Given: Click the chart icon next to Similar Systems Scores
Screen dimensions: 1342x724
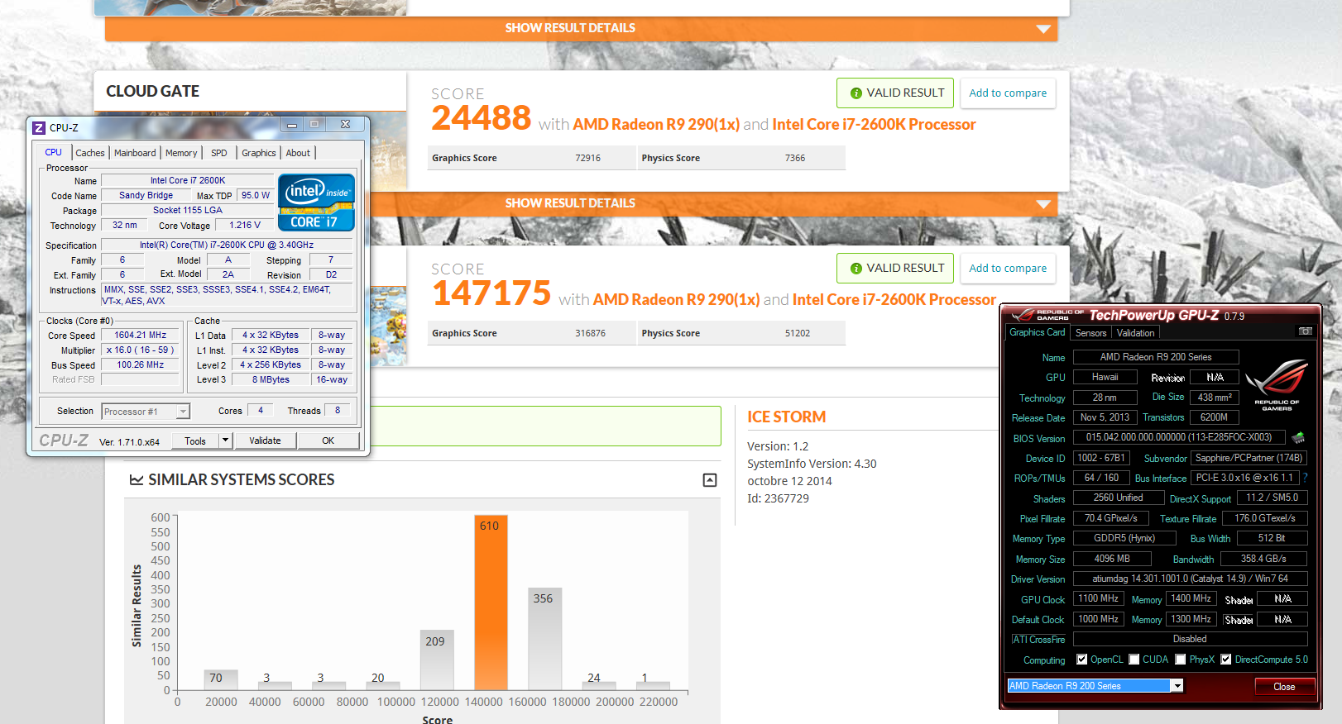Looking at the screenshot, I should click(x=137, y=480).
